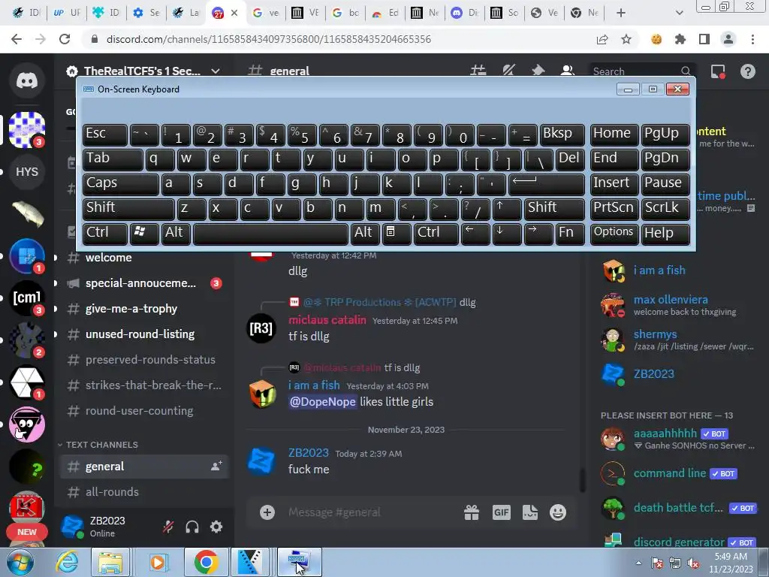Open the Windows Start button
Image resolution: width=769 pixels, height=577 pixels.
[19, 562]
